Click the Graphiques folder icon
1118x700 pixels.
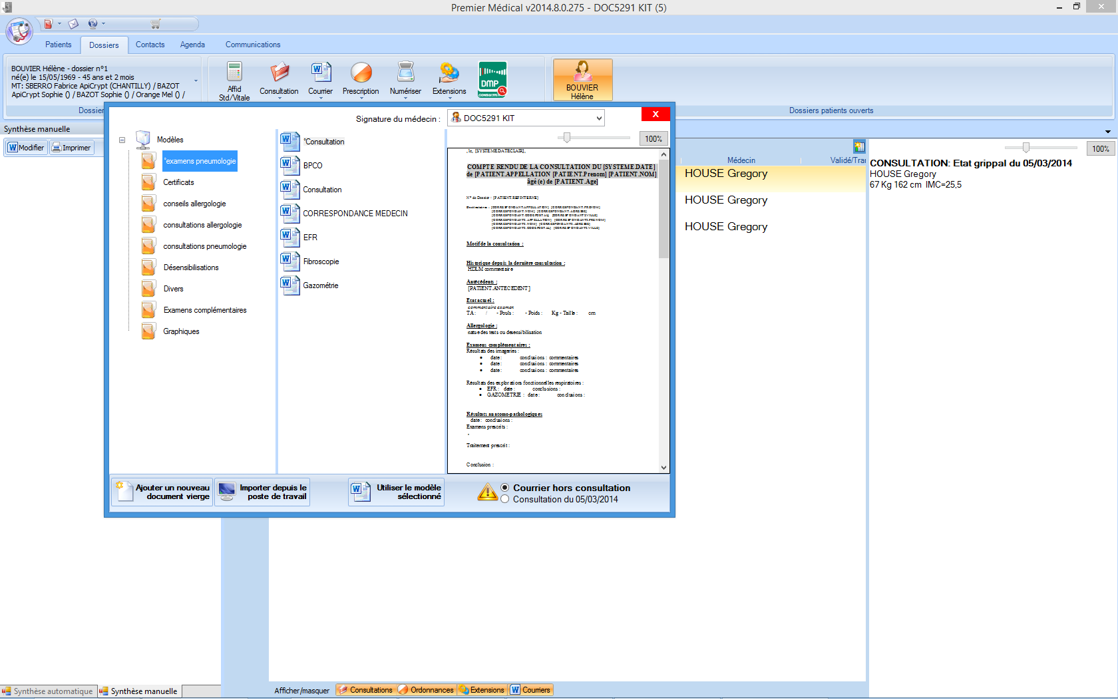[148, 331]
